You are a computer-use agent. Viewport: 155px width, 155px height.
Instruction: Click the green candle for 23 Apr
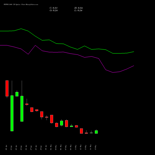pos(22,109)
